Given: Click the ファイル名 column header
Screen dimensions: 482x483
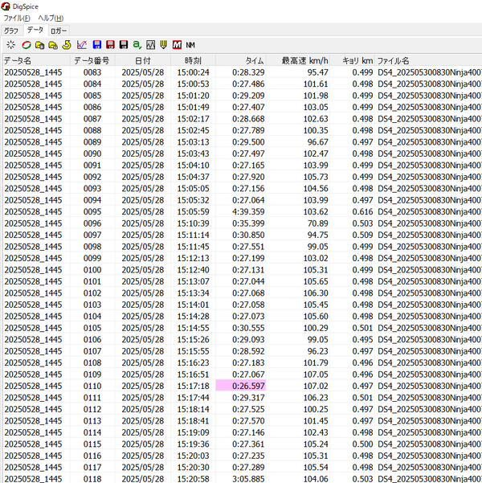Looking at the screenshot, I should coord(428,61).
